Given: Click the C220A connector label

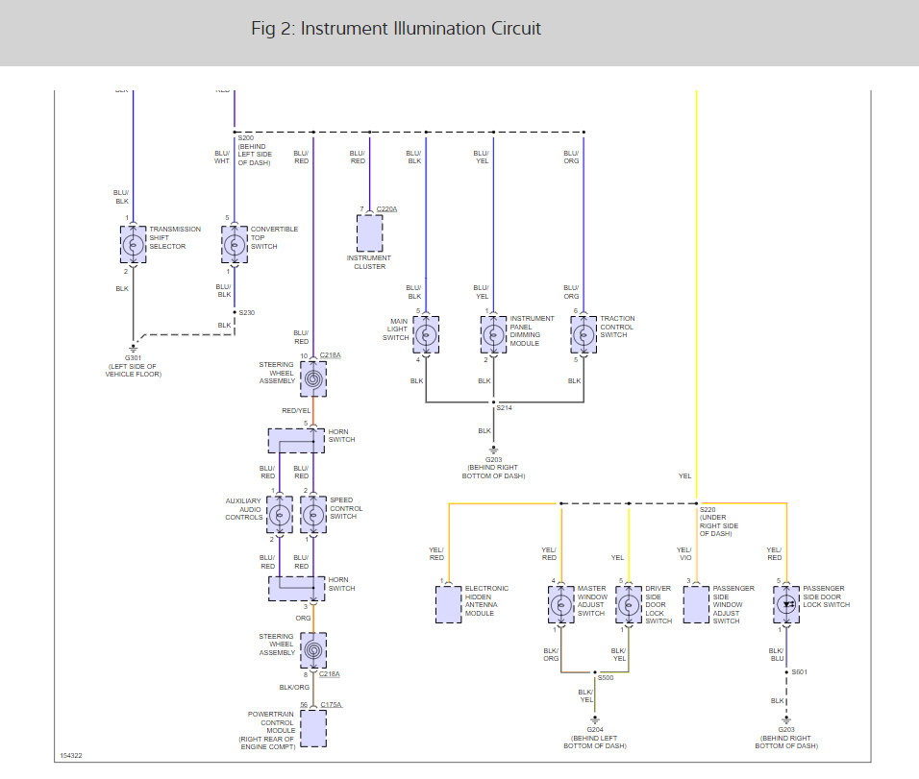Looking at the screenshot, I should point(386,209).
